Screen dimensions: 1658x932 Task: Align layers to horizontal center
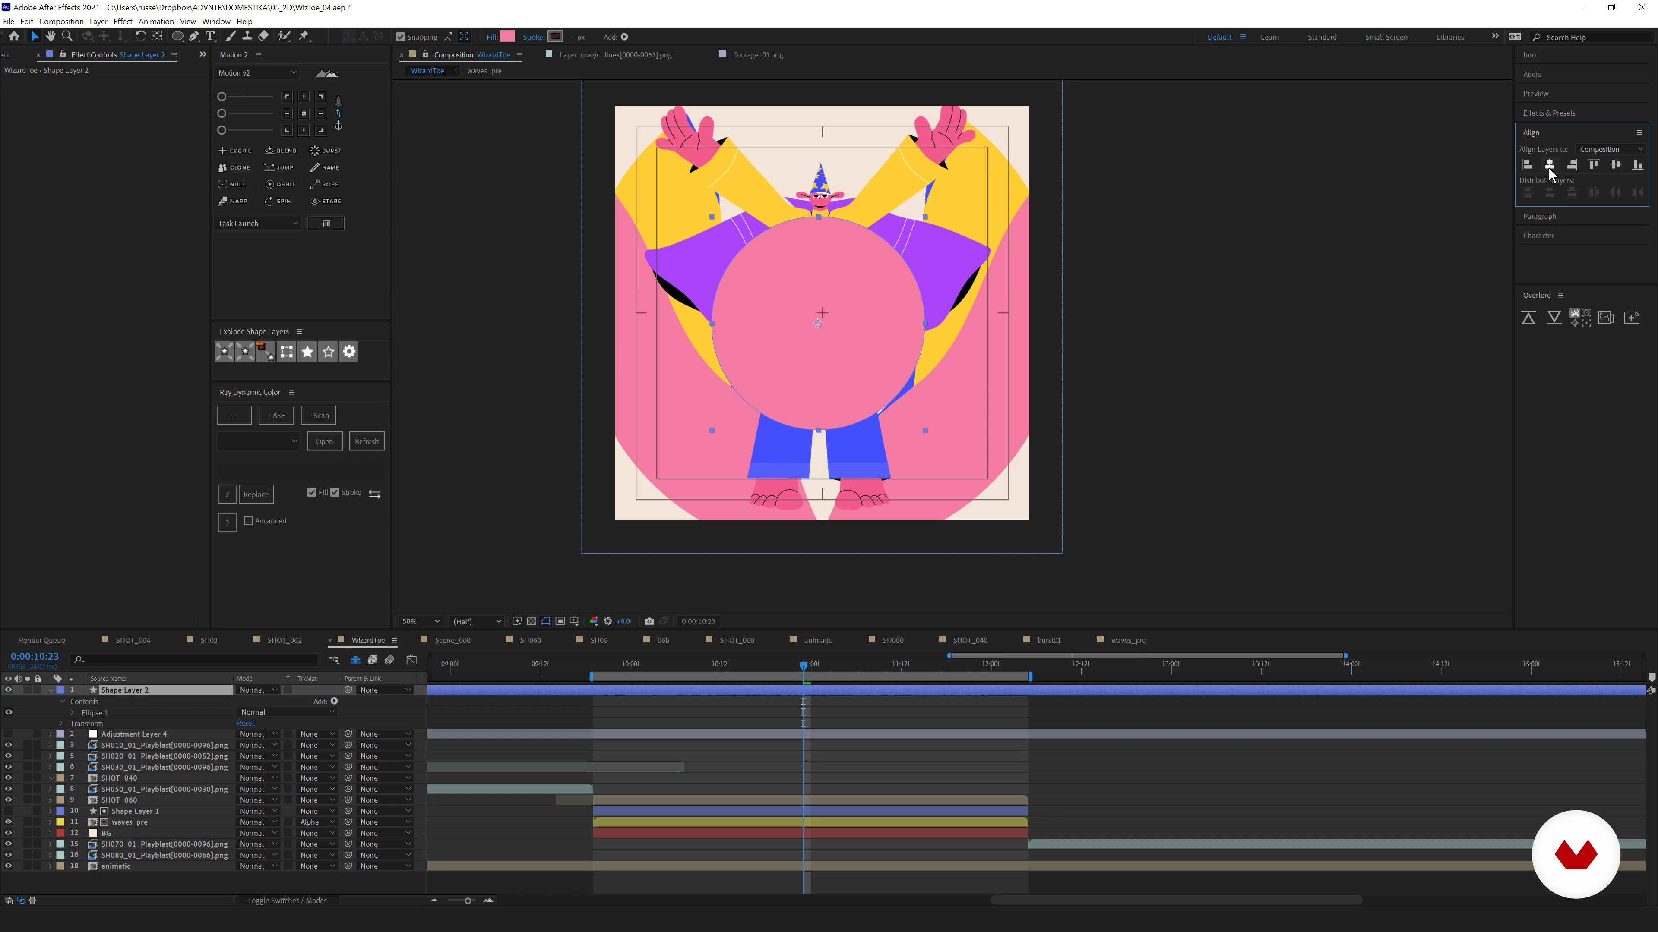tap(1550, 165)
